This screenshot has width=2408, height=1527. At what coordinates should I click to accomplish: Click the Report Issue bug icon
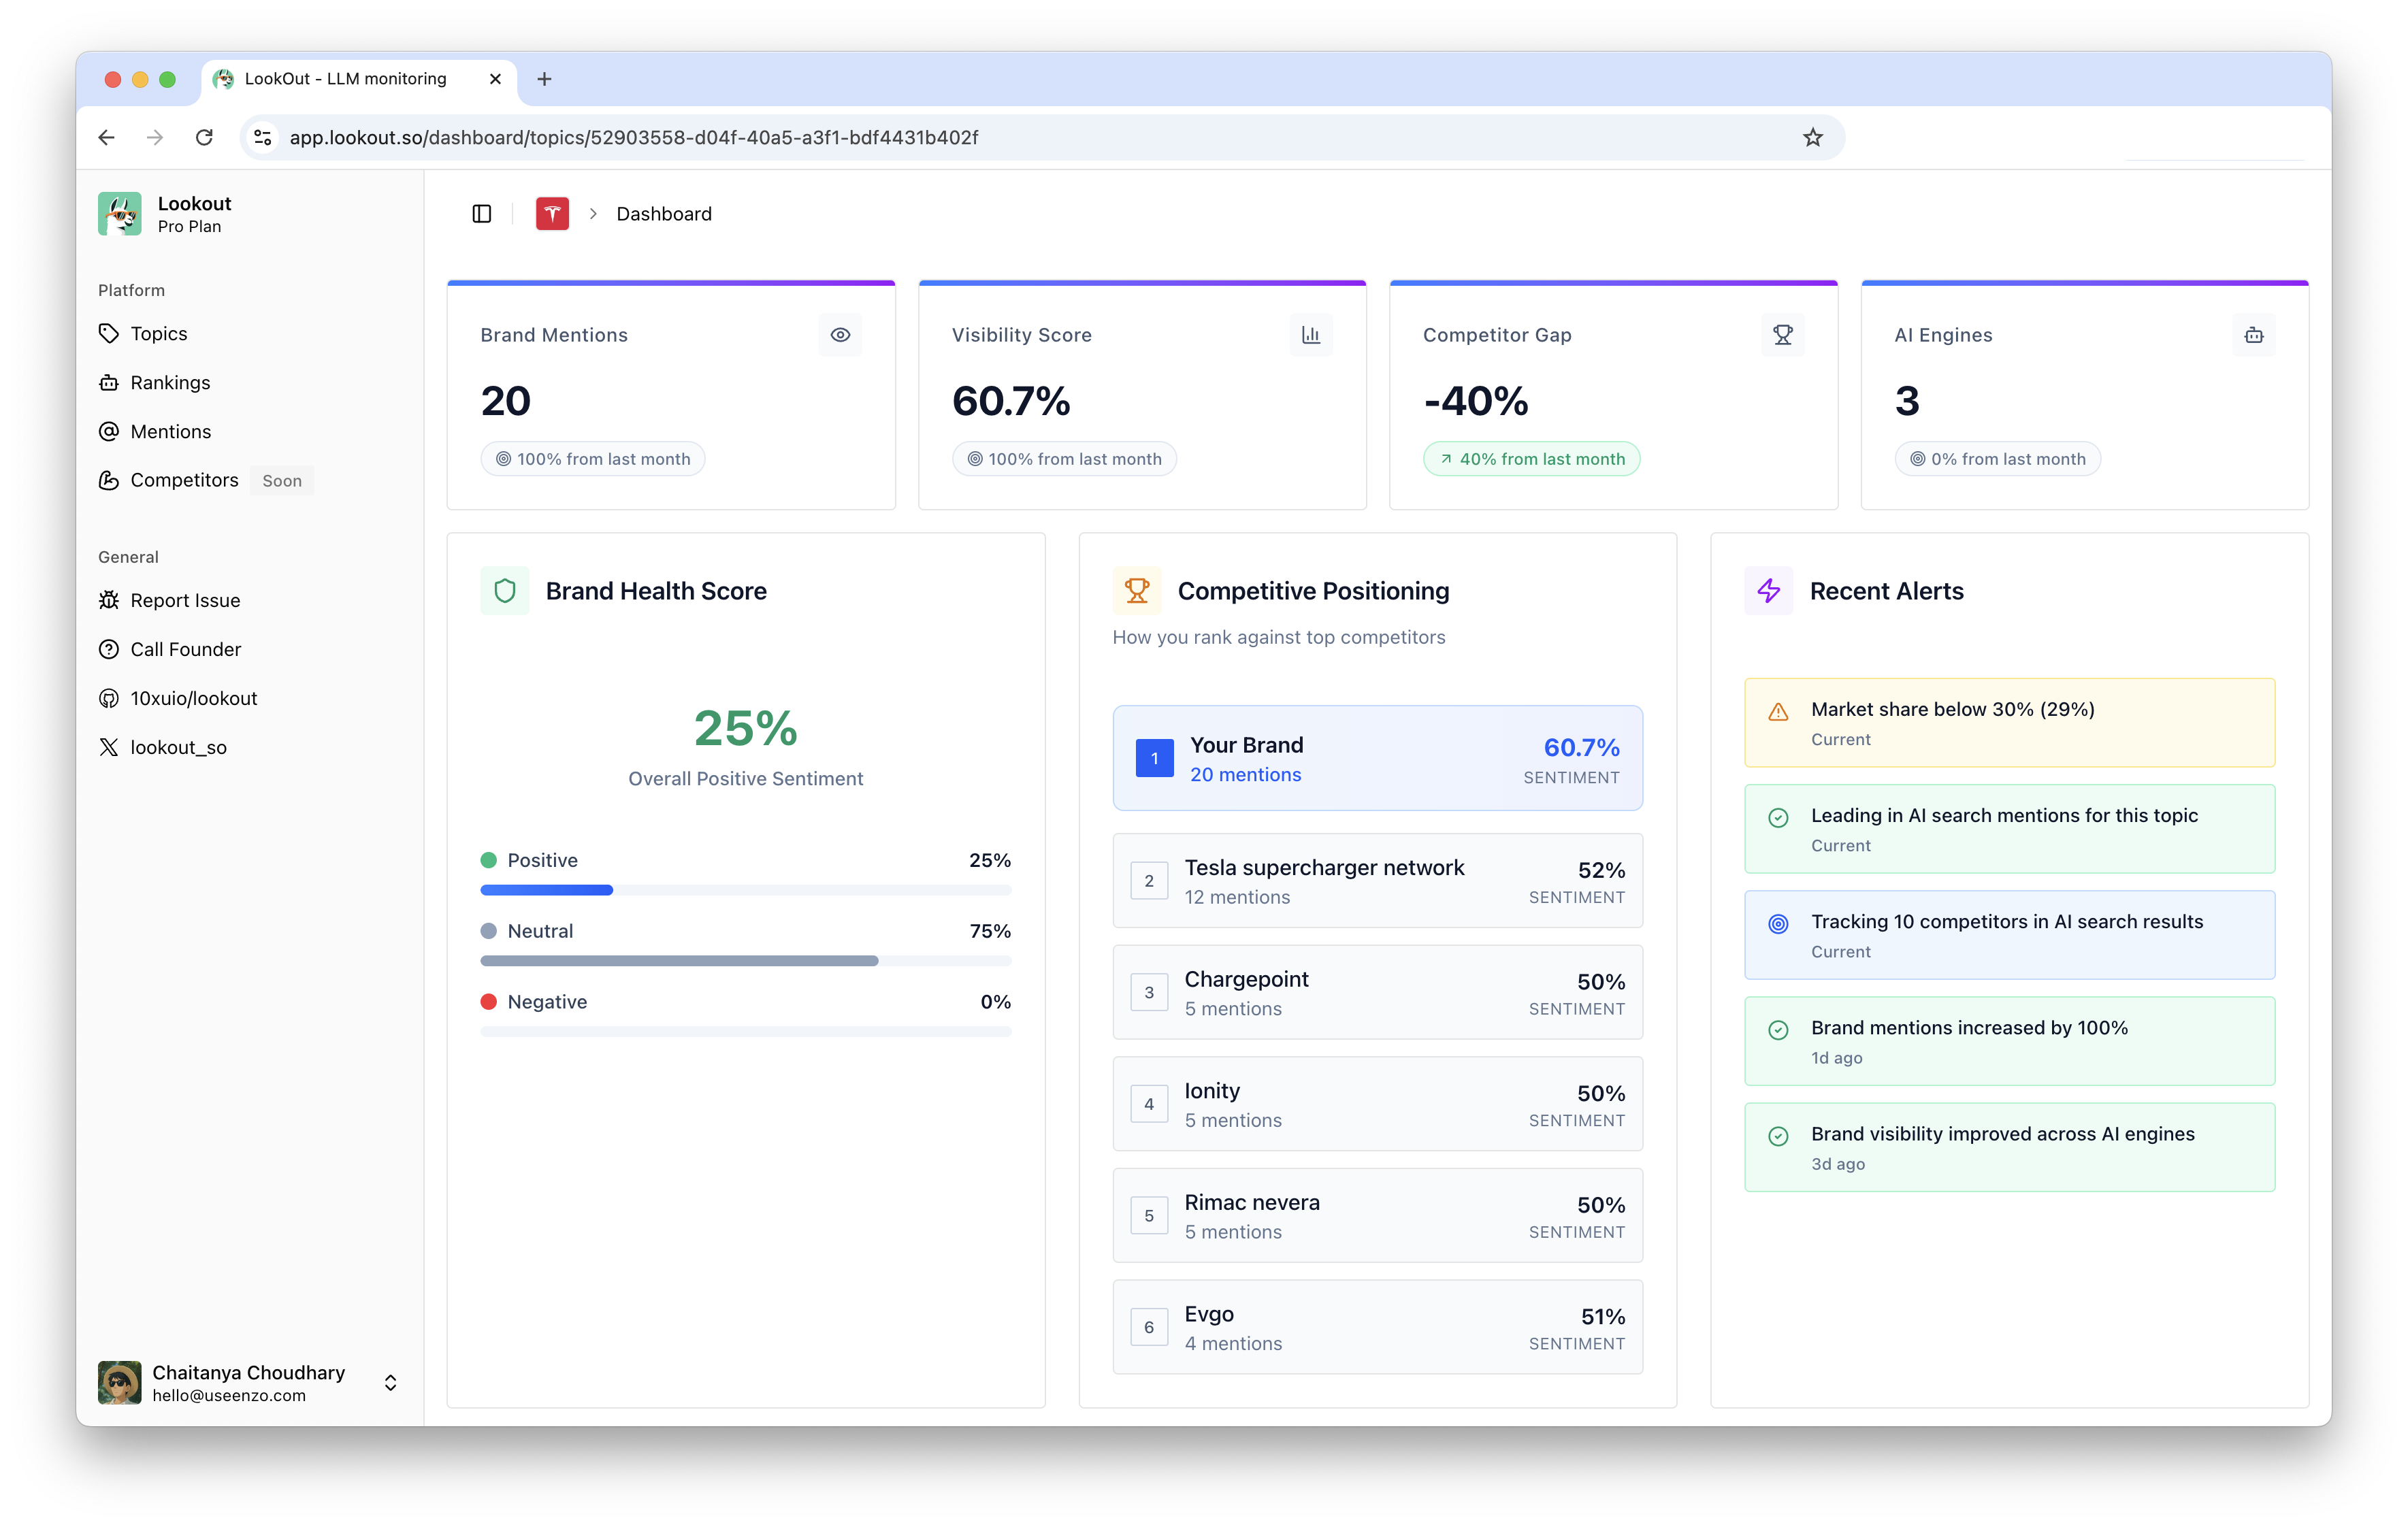click(109, 601)
